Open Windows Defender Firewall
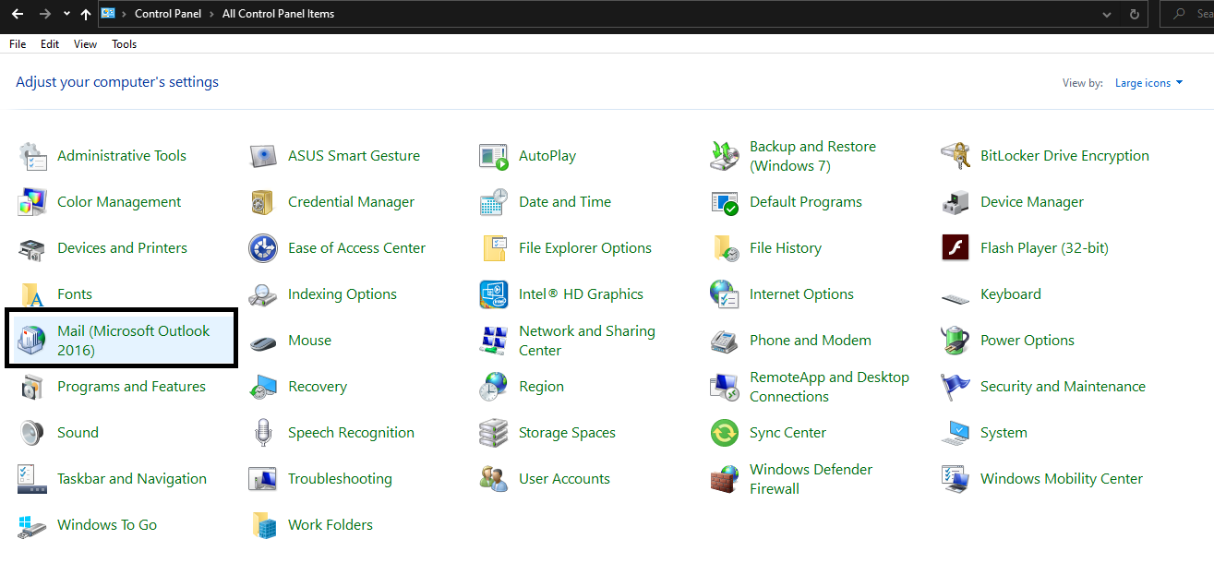 tap(812, 478)
